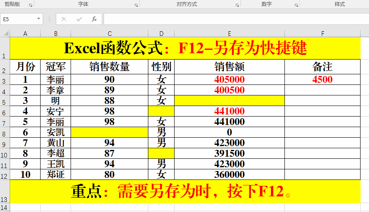Select row 2 header
Viewport: 369px width, 212px height.
point(5,67)
